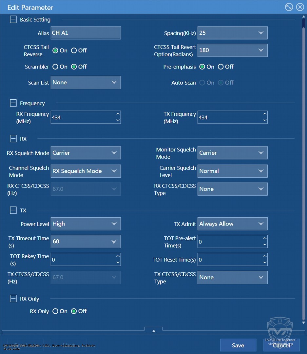Enable RX Only On option

(55, 311)
